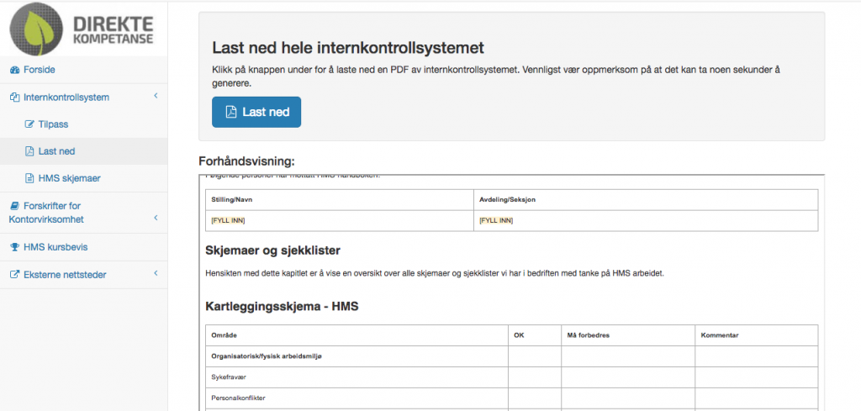This screenshot has width=861, height=411.
Task: Click the Stilling/Navn column header
Action: click(x=232, y=200)
